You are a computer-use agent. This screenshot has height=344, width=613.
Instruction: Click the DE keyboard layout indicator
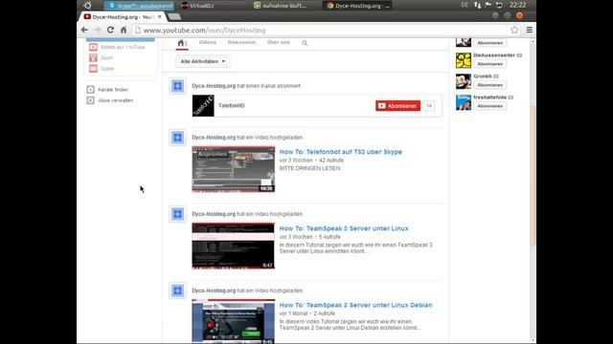click(x=465, y=5)
